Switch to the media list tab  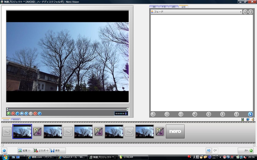pyautogui.click(x=154, y=7)
